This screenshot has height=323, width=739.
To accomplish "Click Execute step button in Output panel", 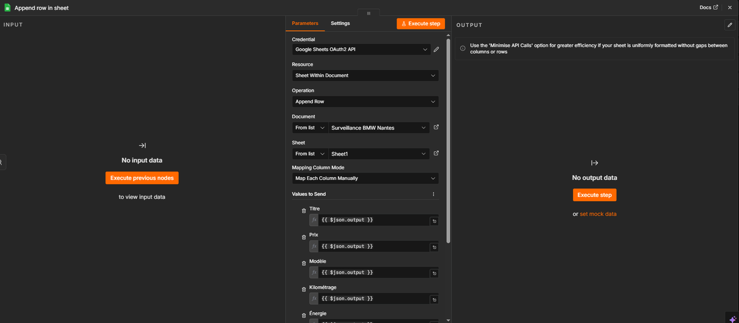I will pyautogui.click(x=595, y=195).
